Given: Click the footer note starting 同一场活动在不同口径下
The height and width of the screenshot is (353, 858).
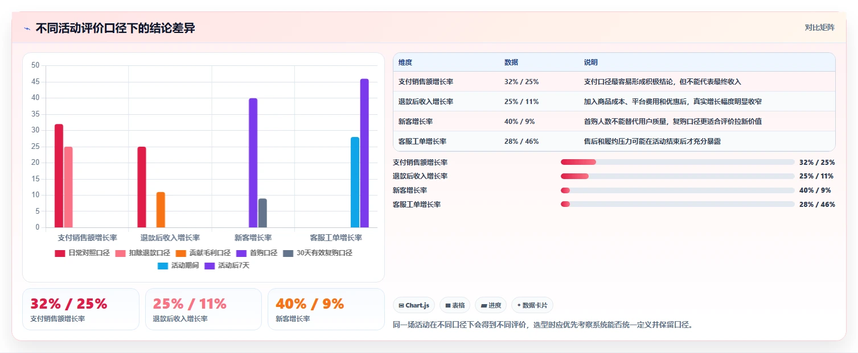Looking at the screenshot, I should pyautogui.click(x=543, y=325).
